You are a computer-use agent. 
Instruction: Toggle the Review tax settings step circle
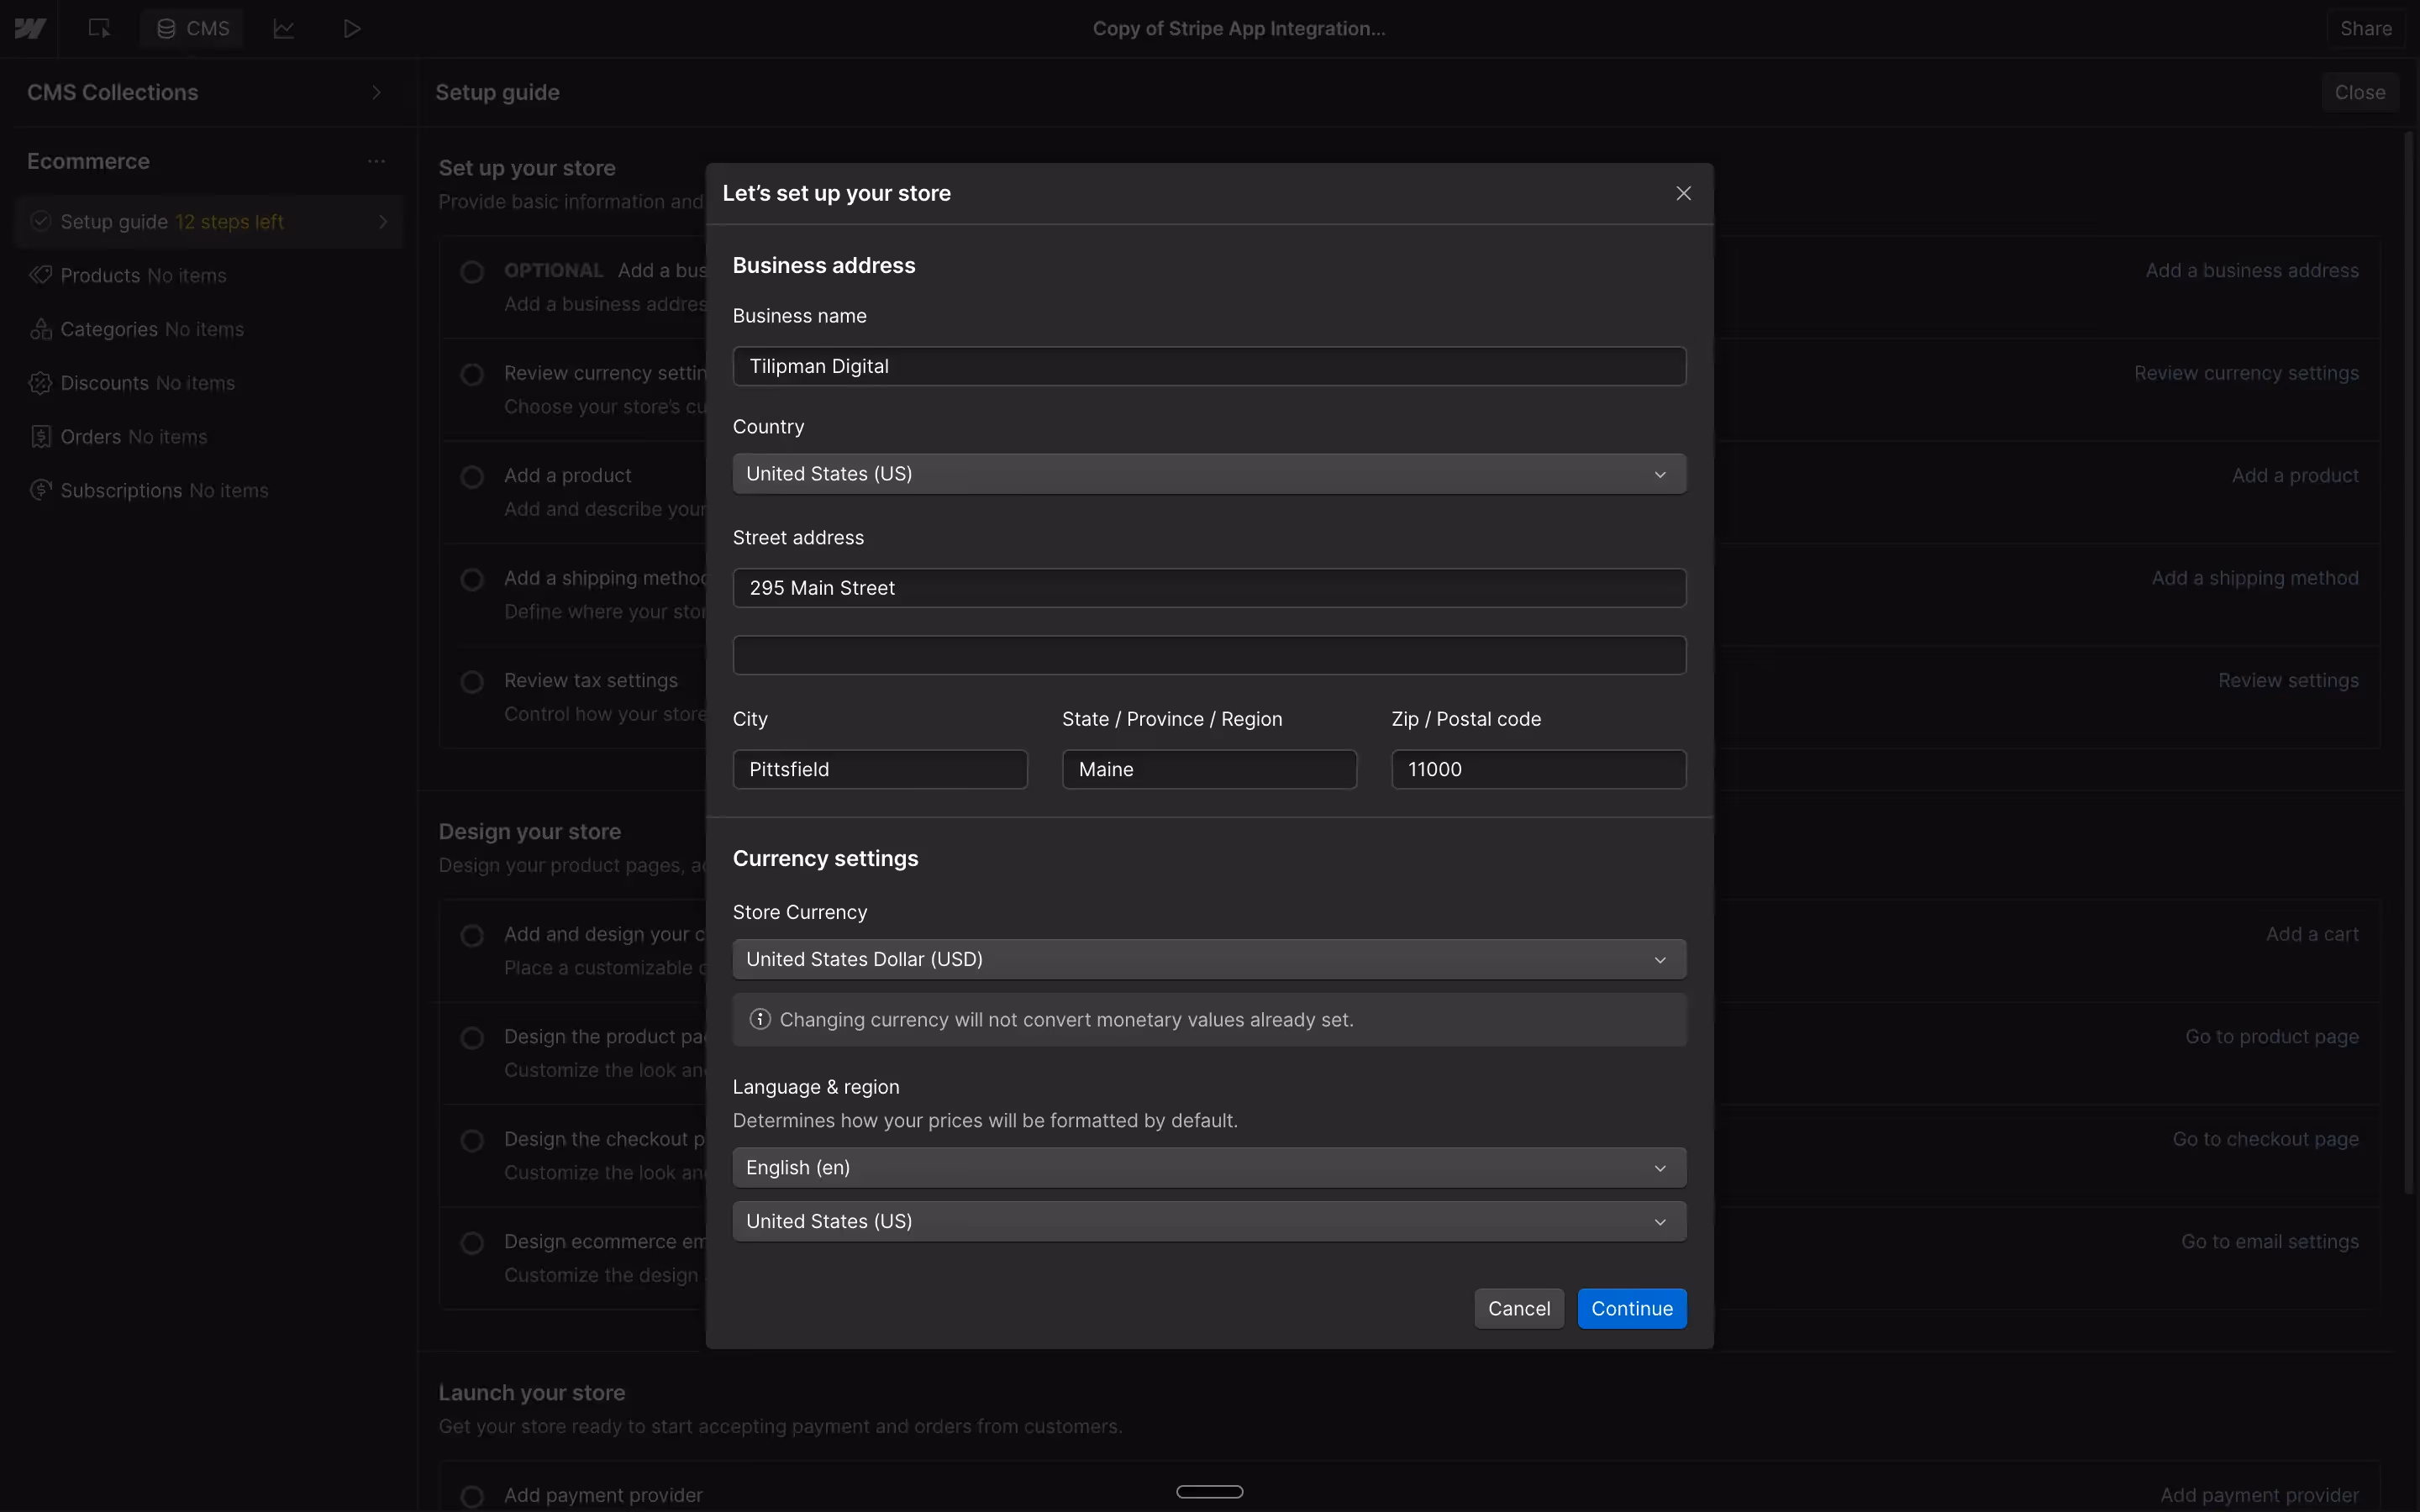coord(472,682)
